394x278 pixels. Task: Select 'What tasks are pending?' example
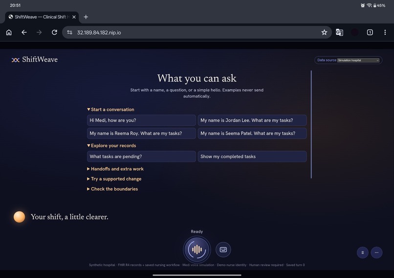pos(141,157)
